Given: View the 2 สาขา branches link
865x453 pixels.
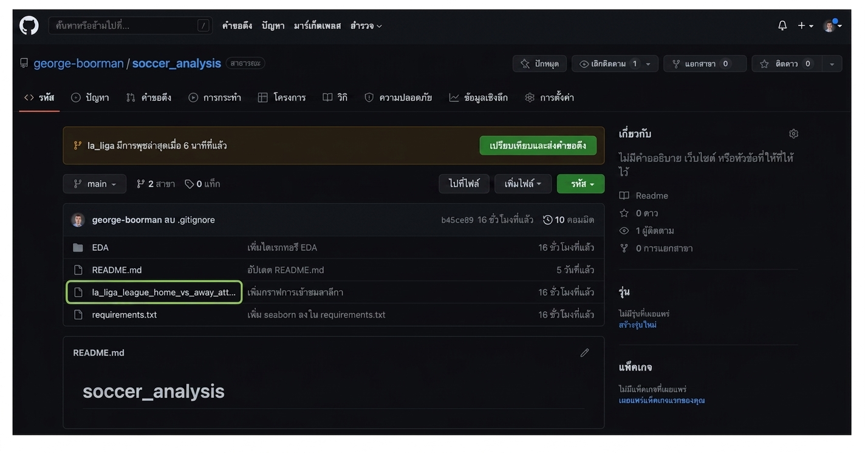Looking at the screenshot, I should tap(156, 184).
